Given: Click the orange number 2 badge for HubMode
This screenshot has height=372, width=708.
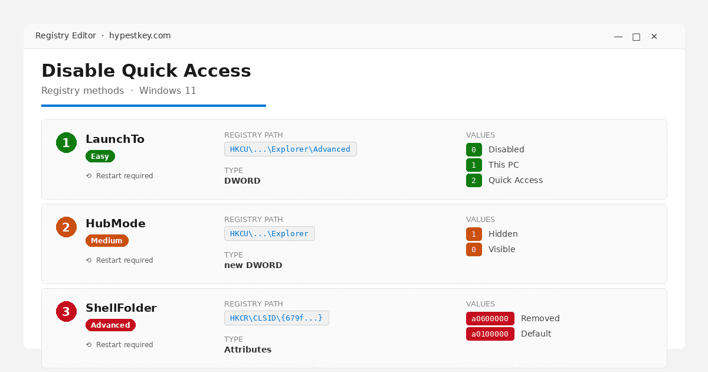Looking at the screenshot, I should 66,227.
